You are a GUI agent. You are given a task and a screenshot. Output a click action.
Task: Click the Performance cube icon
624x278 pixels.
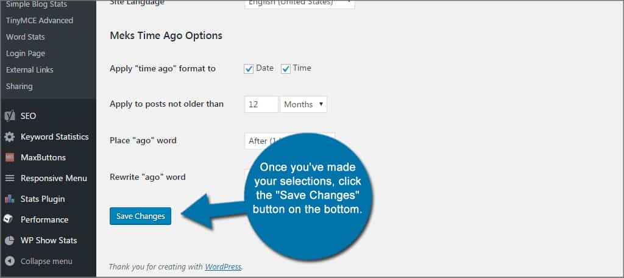[10, 219]
